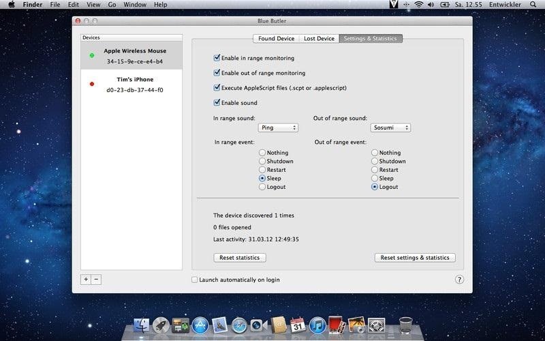Viewport: 545px width, 341px height.
Task: Enable Launch automatically on login
Action: [x=195, y=280]
